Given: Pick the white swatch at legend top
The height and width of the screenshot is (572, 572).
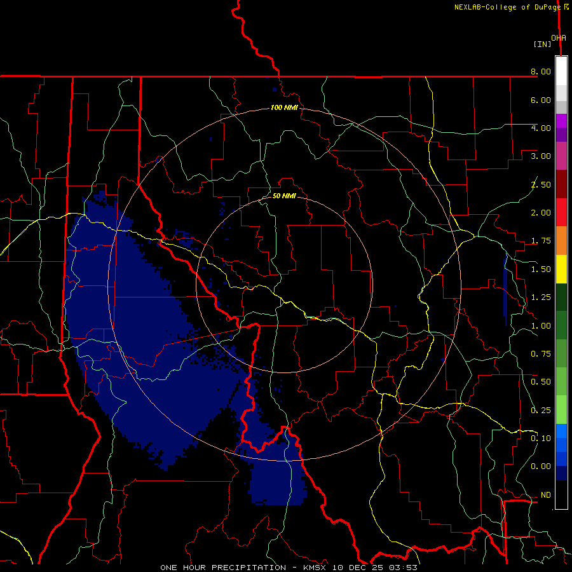Looking at the screenshot, I should pyautogui.click(x=561, y=71).
